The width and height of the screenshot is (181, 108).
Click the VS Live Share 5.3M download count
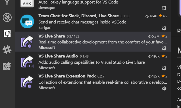154,36
